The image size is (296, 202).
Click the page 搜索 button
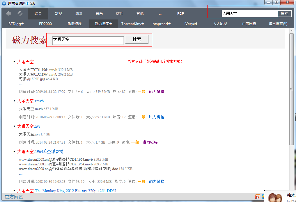pyautogui.click(x=137, y=39)
